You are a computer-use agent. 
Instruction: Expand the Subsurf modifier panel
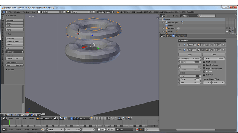180,45
